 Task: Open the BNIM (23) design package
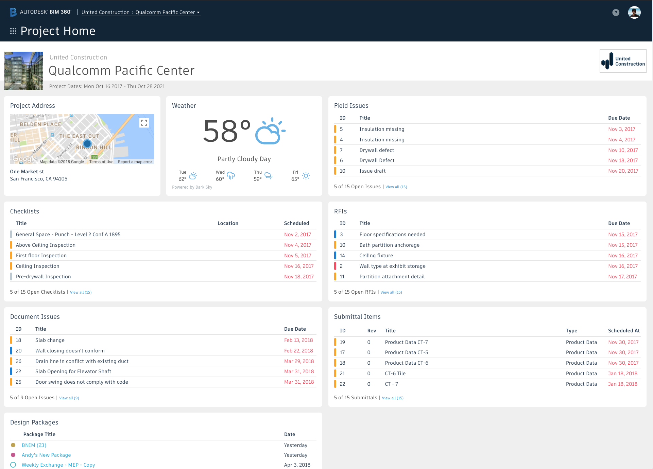click(34, 445)
